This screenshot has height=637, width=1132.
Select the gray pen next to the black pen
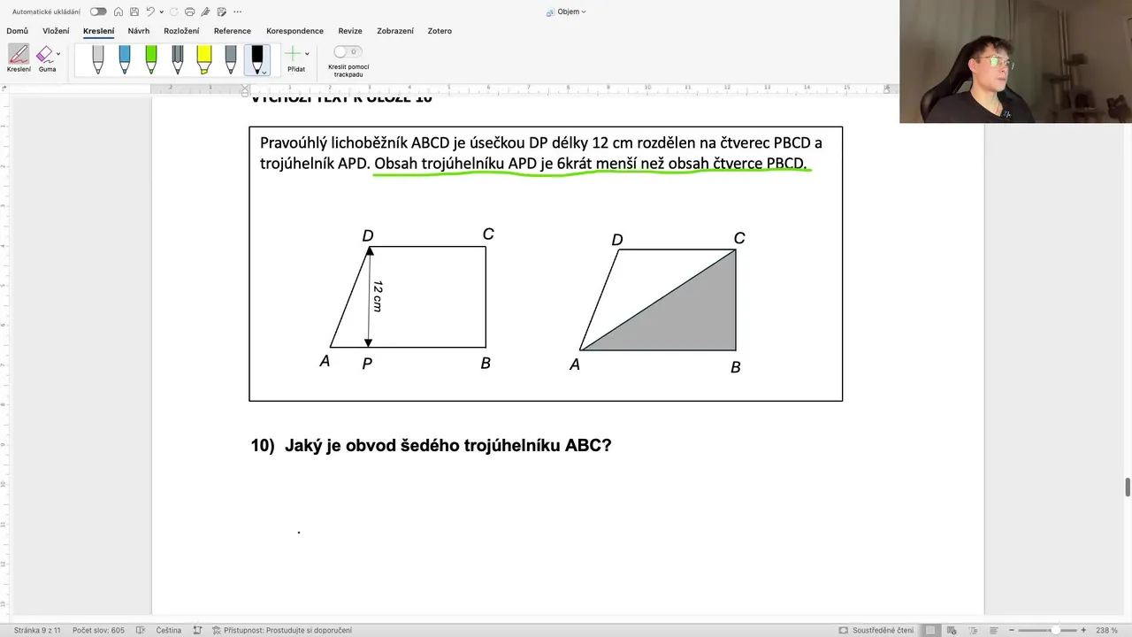[x=231, y=60]
